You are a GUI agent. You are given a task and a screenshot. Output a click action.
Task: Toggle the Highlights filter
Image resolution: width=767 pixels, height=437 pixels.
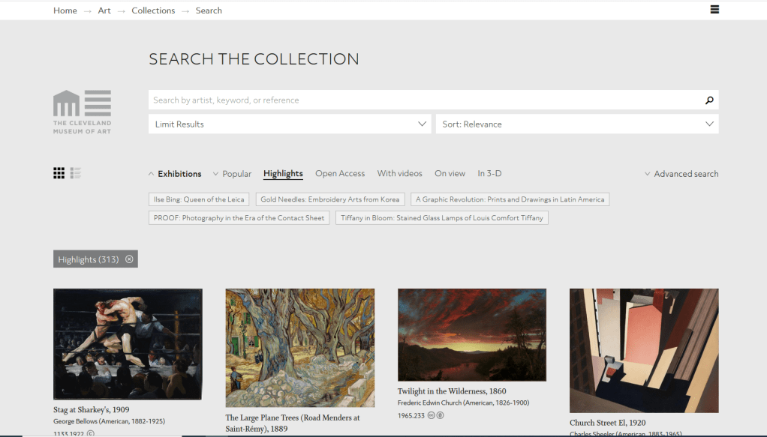pos(283,174)
